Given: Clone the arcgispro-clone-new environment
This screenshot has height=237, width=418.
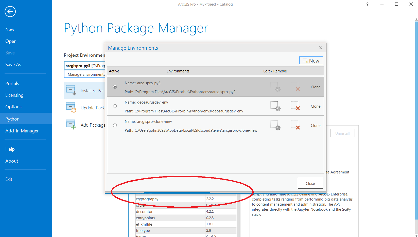Looking at the screenshot, I should coord(316,125).
